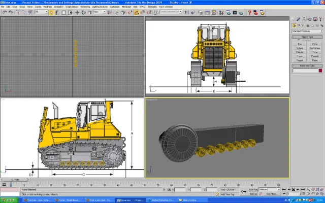Open the Rendered Frame Window
Image resolution: width=325 pixels, height=203 pixels.
[x=235, y=13]
